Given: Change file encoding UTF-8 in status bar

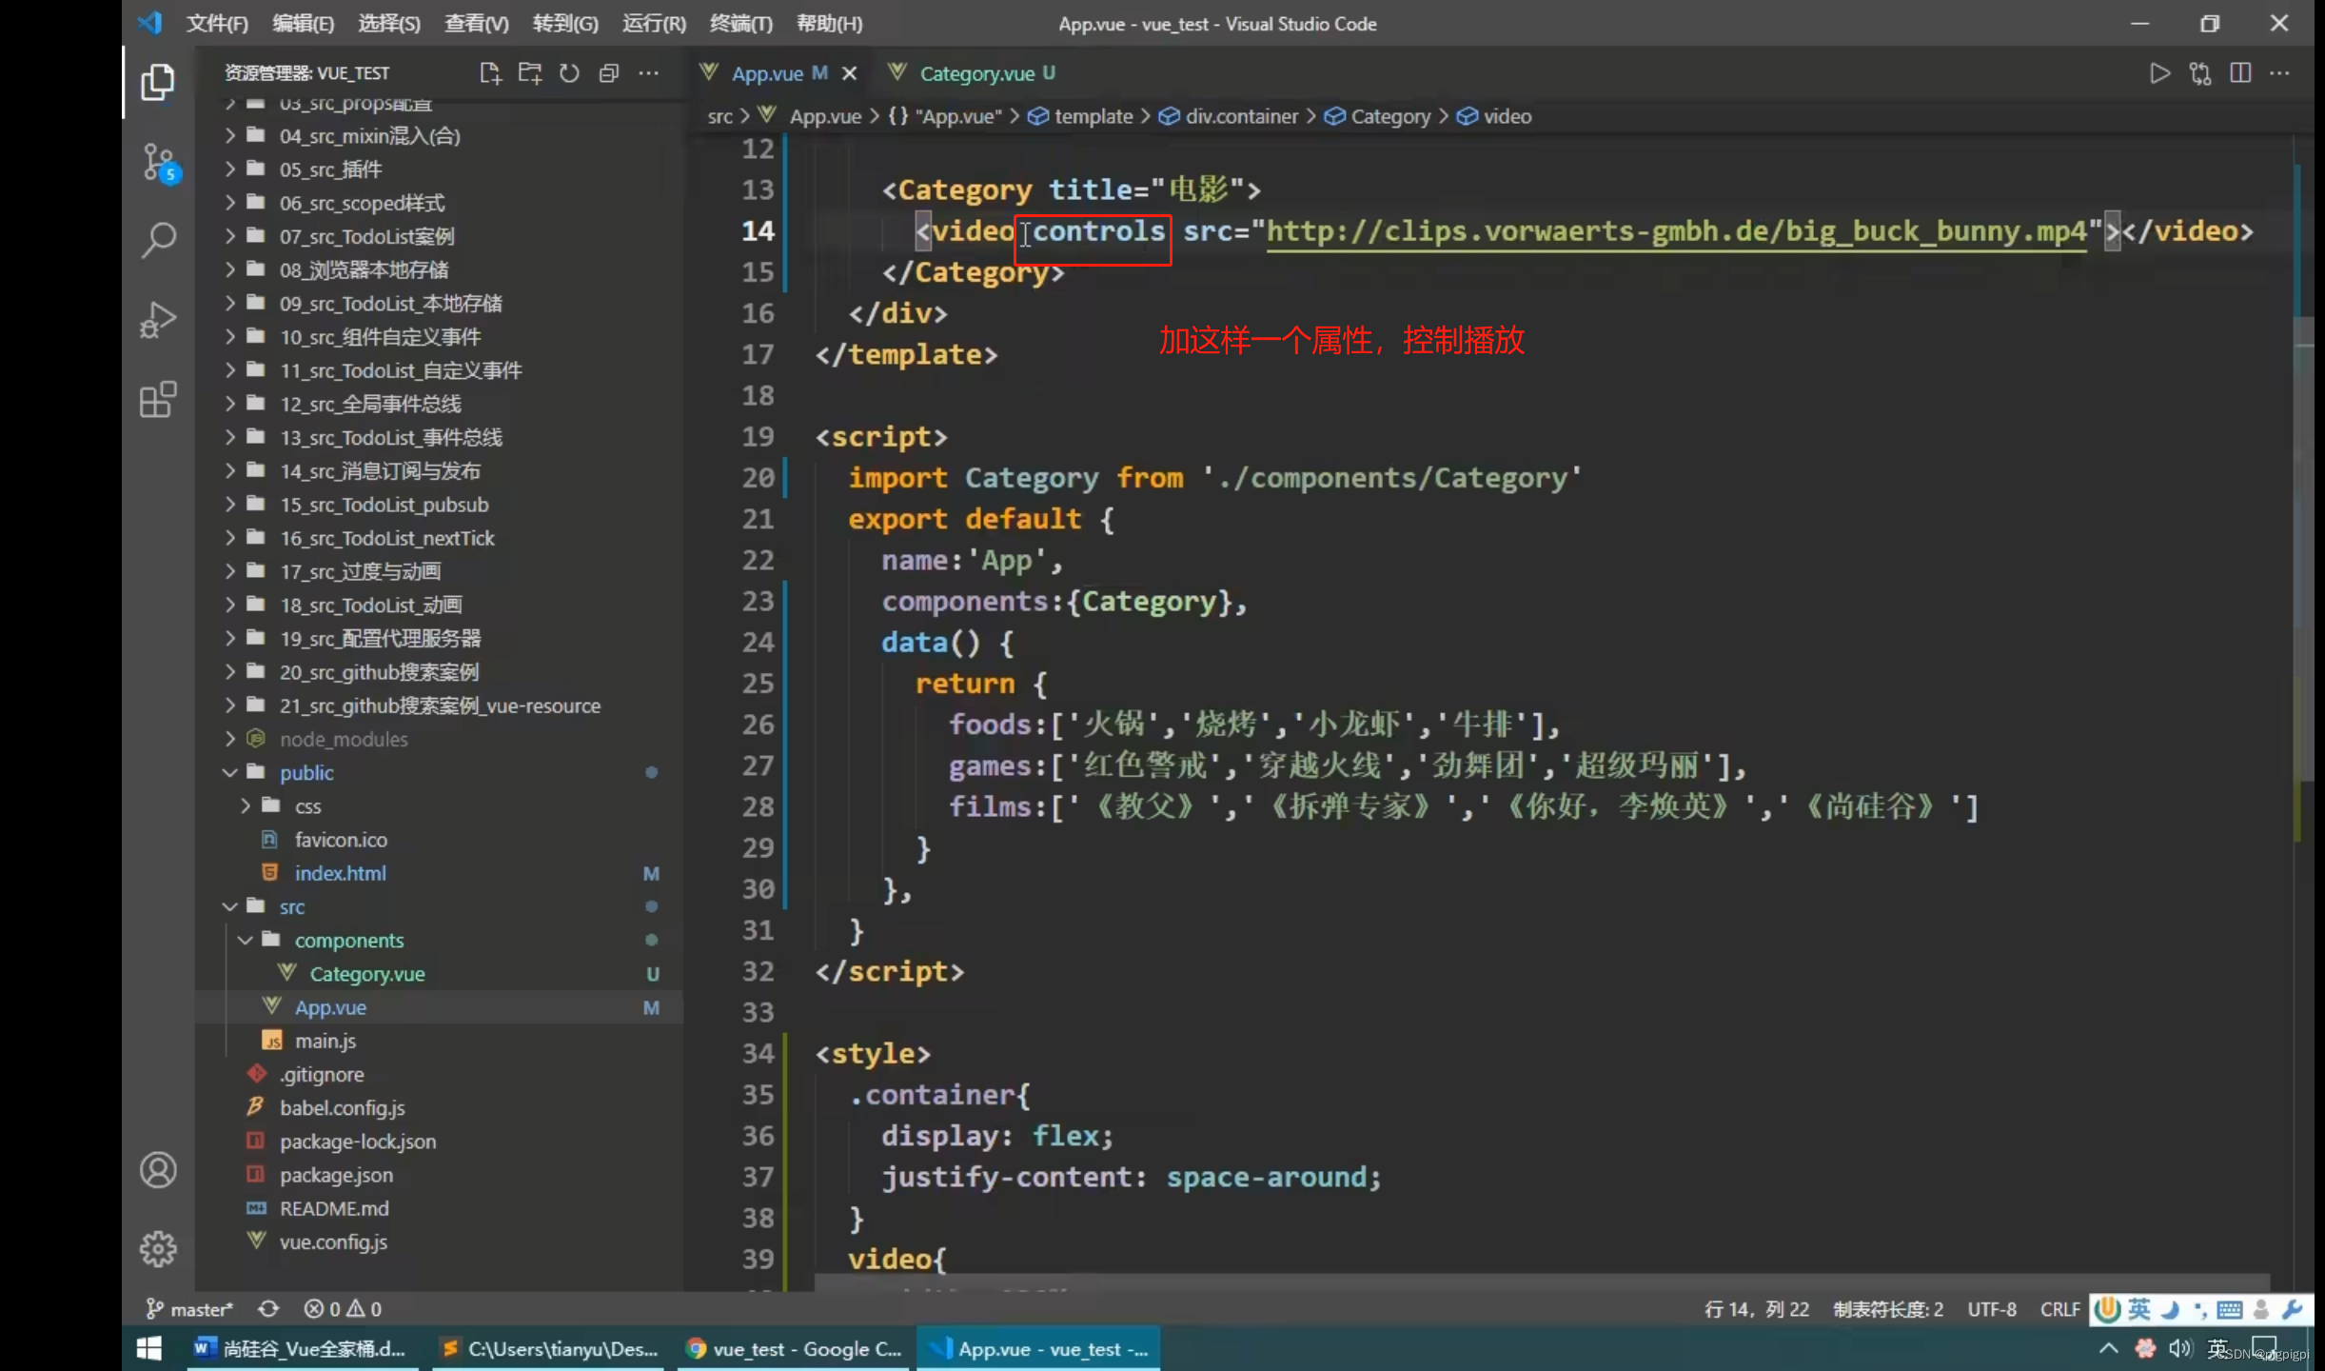Looking at the screenshot, I should click(1992, 1309).
